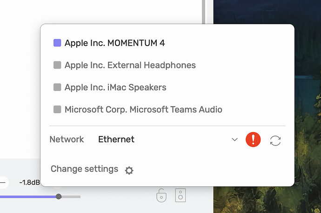Click the volume minus button
Screen dimensions: 321x213
click(x=3, y=182)
